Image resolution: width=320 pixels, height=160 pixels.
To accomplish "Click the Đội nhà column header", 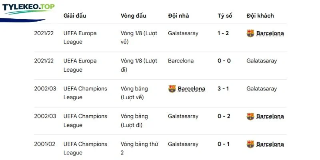I will pos(178,16).
